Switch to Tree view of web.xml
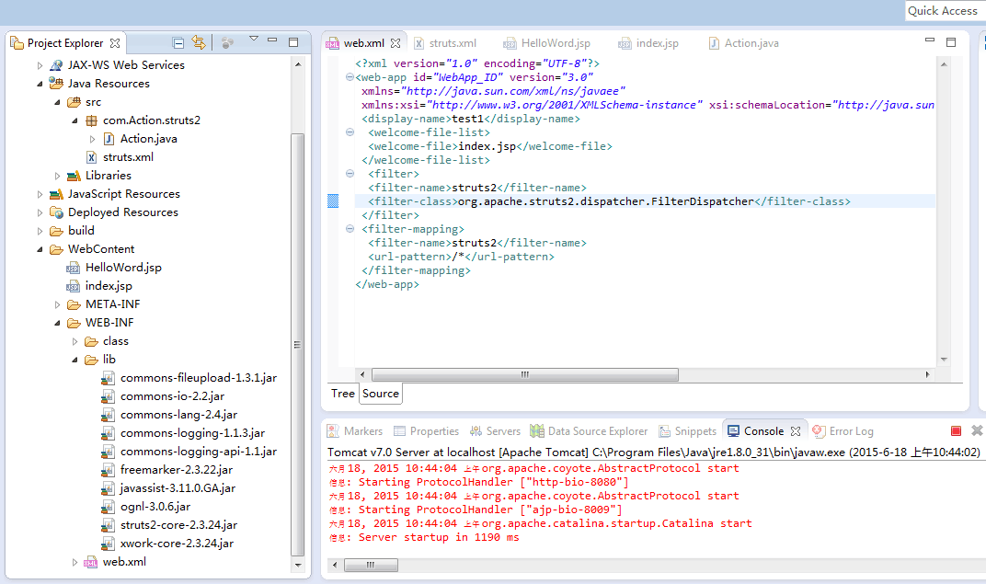 [x=342, y=394]
